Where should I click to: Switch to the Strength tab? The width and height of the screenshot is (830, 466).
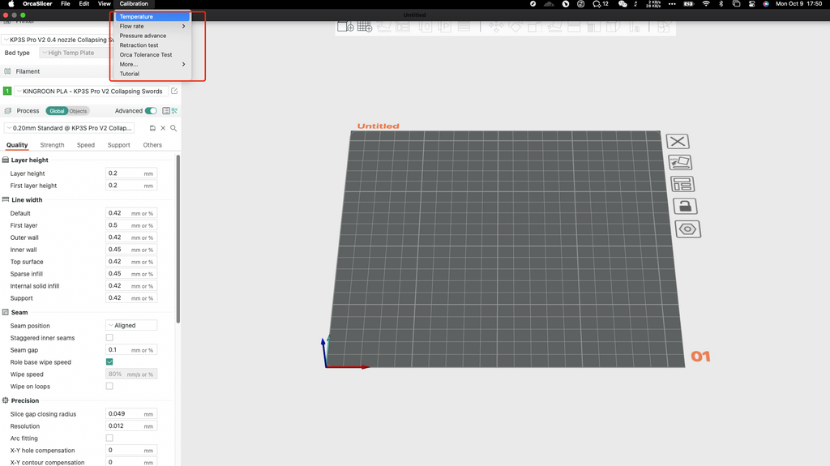(x=52, y=145)
